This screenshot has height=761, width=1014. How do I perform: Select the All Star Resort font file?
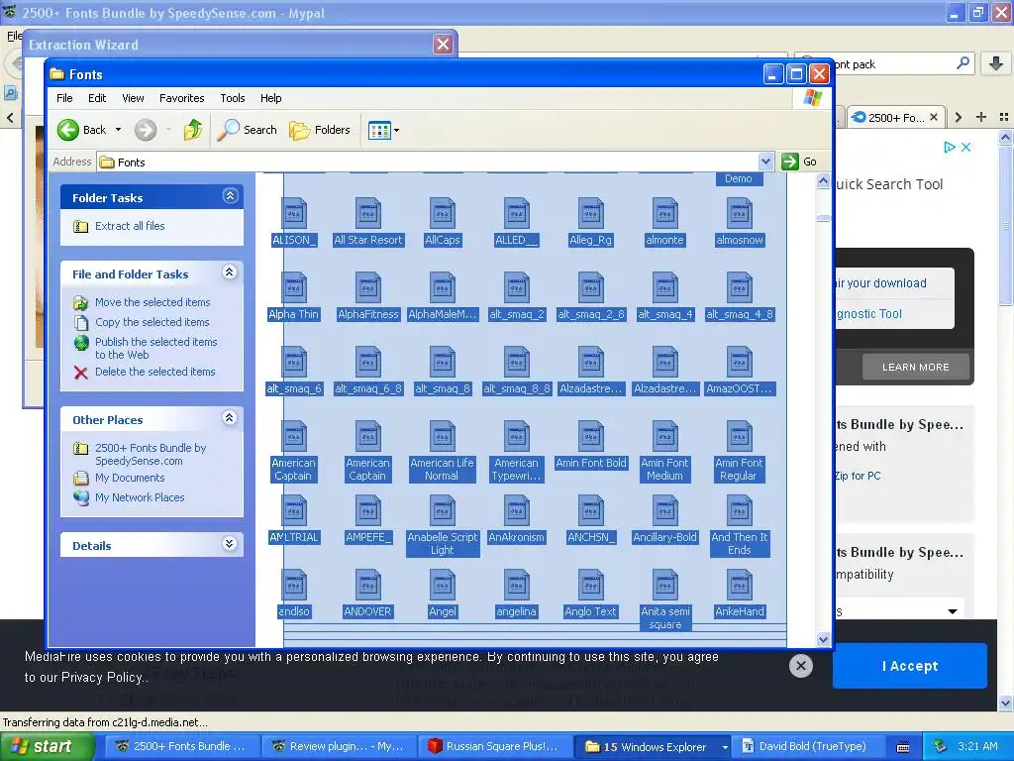coord(368,222)
